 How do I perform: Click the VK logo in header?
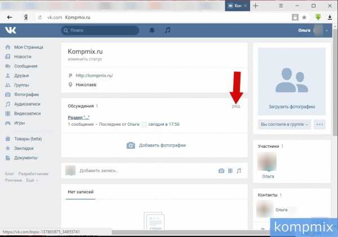(10, 30)
